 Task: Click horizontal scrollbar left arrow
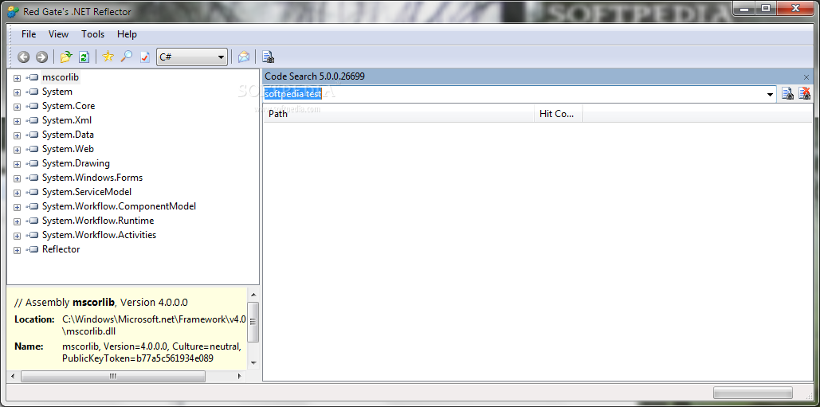[14, 376]
